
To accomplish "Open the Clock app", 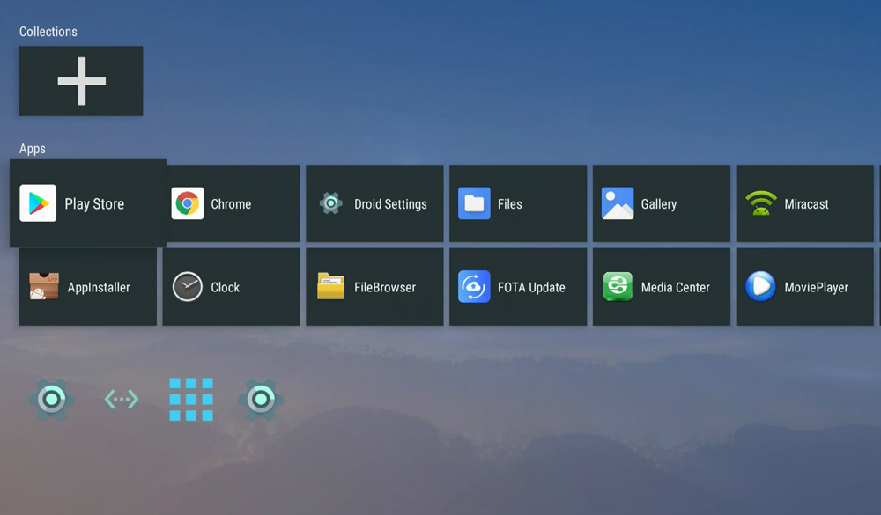I will 232,287.
